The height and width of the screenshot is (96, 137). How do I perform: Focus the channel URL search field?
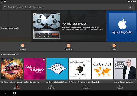coord(68,7)
